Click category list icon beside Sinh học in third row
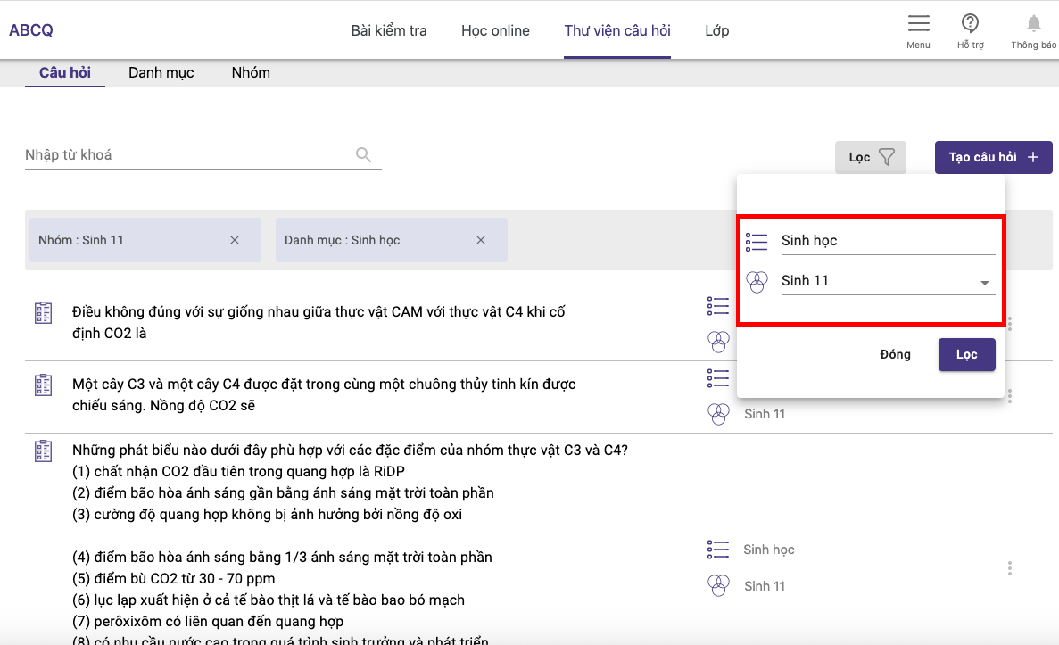The height and width of the screenshot is (645, 1059). coord(718,550)
